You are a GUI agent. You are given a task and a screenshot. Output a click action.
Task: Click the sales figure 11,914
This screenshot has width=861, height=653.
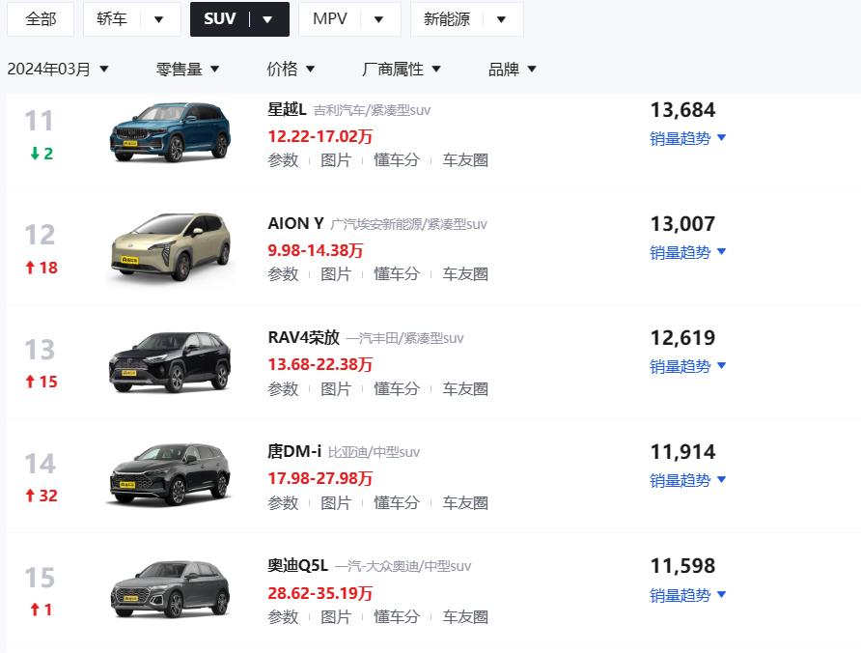point(683,452)
